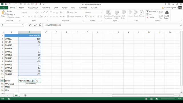Cancel formula entry with X button
The width and height of the screenshot is (183, 103).
click(x=30, y=25)
